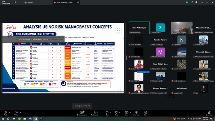Open File Explorer from the taskbar

25,119
